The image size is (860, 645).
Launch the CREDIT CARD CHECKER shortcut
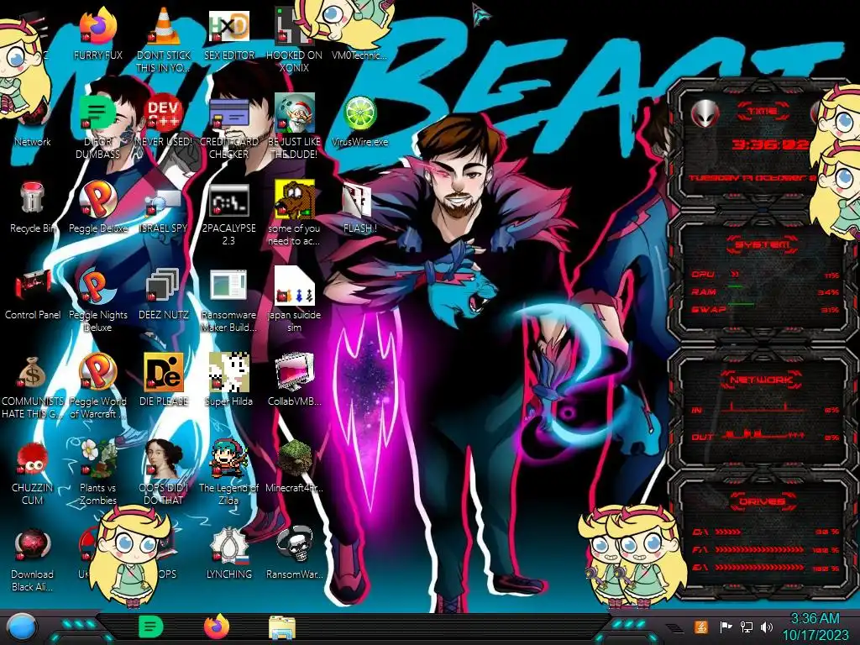(x=228, y=114)
